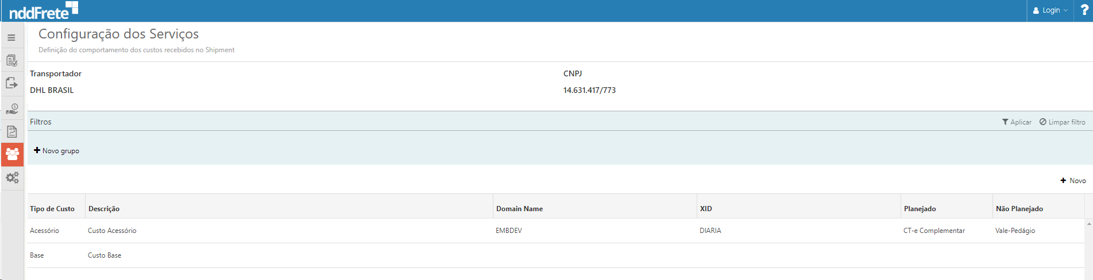Click the EMBDEV domain name cell

[x=509, y=231]
